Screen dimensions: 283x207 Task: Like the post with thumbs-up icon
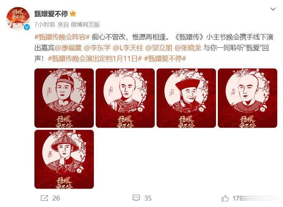[x=225, y=198]
